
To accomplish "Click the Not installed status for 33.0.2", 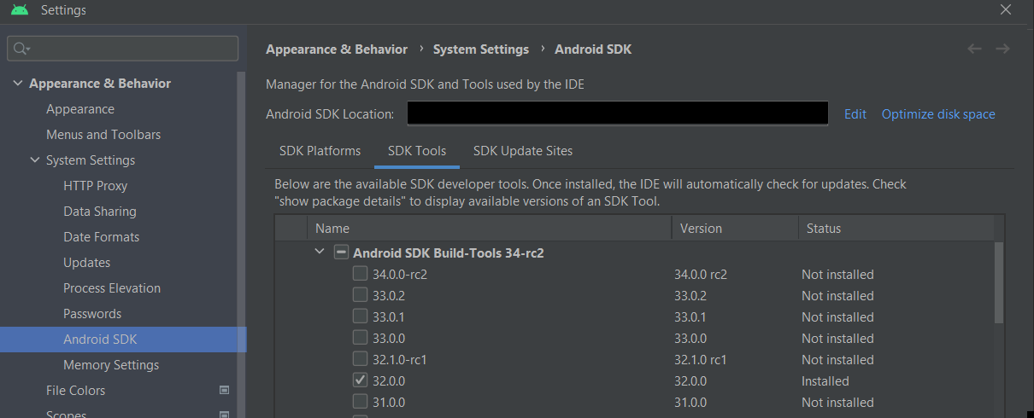I will (x=837, y=296).
